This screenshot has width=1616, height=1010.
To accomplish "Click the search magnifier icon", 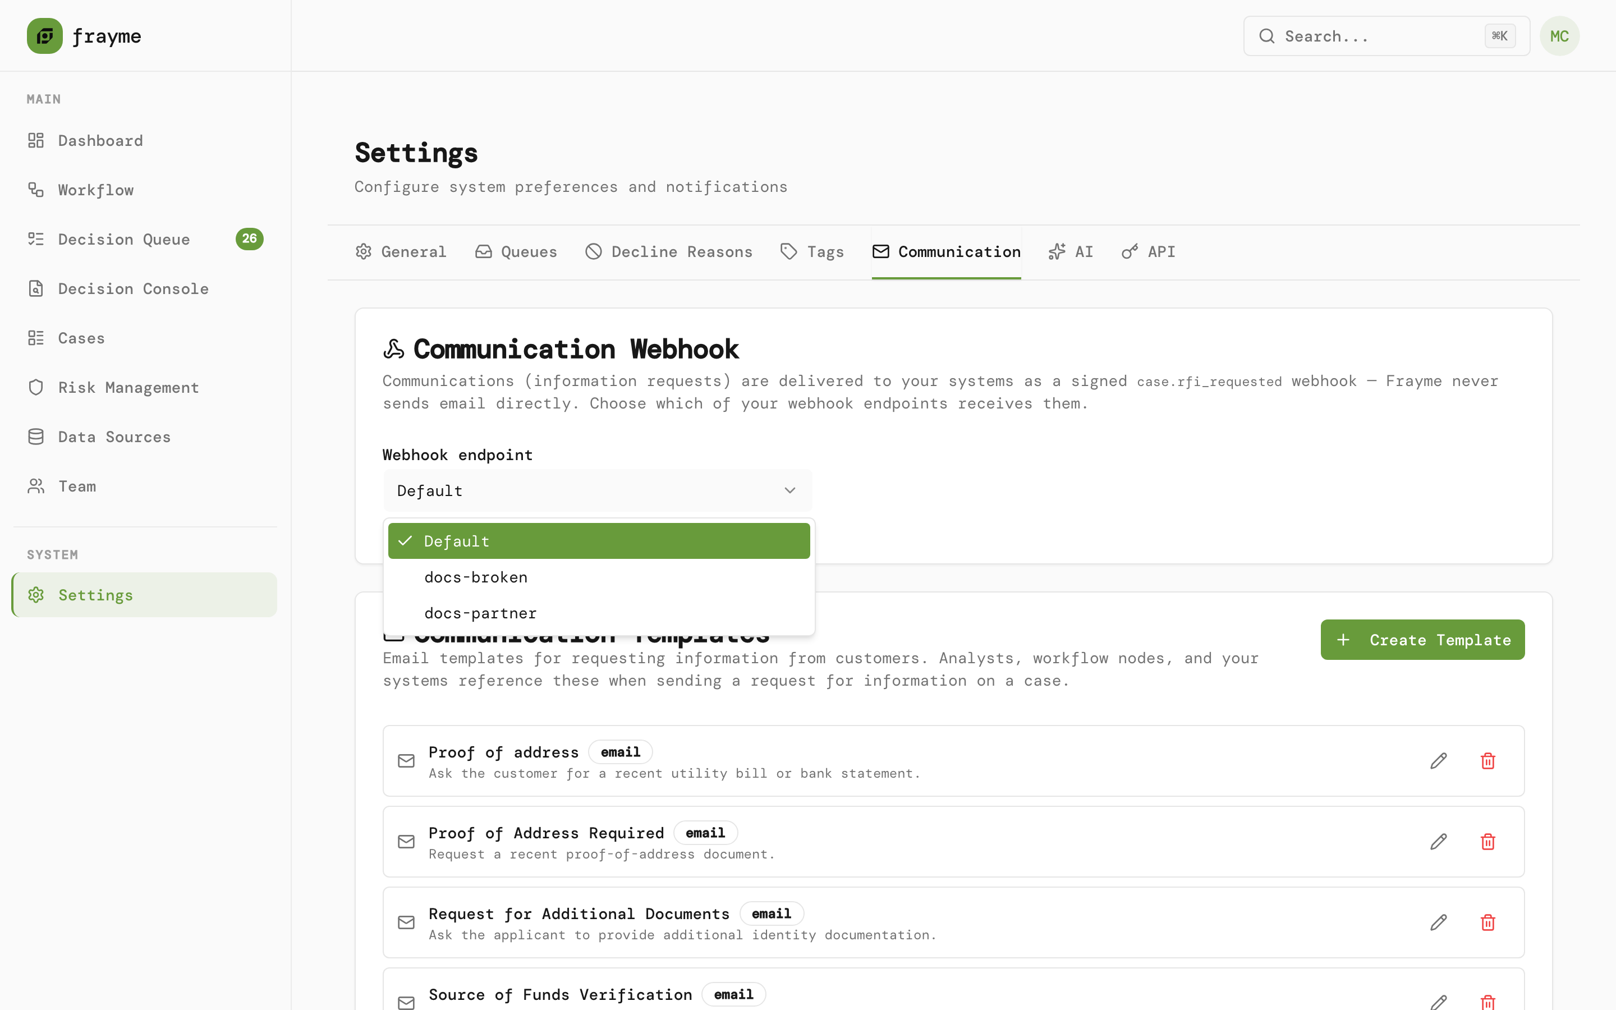I will [1267, 36].
